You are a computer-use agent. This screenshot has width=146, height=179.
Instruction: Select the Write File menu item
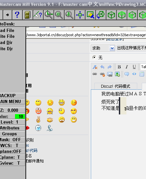tap(7, 37)
